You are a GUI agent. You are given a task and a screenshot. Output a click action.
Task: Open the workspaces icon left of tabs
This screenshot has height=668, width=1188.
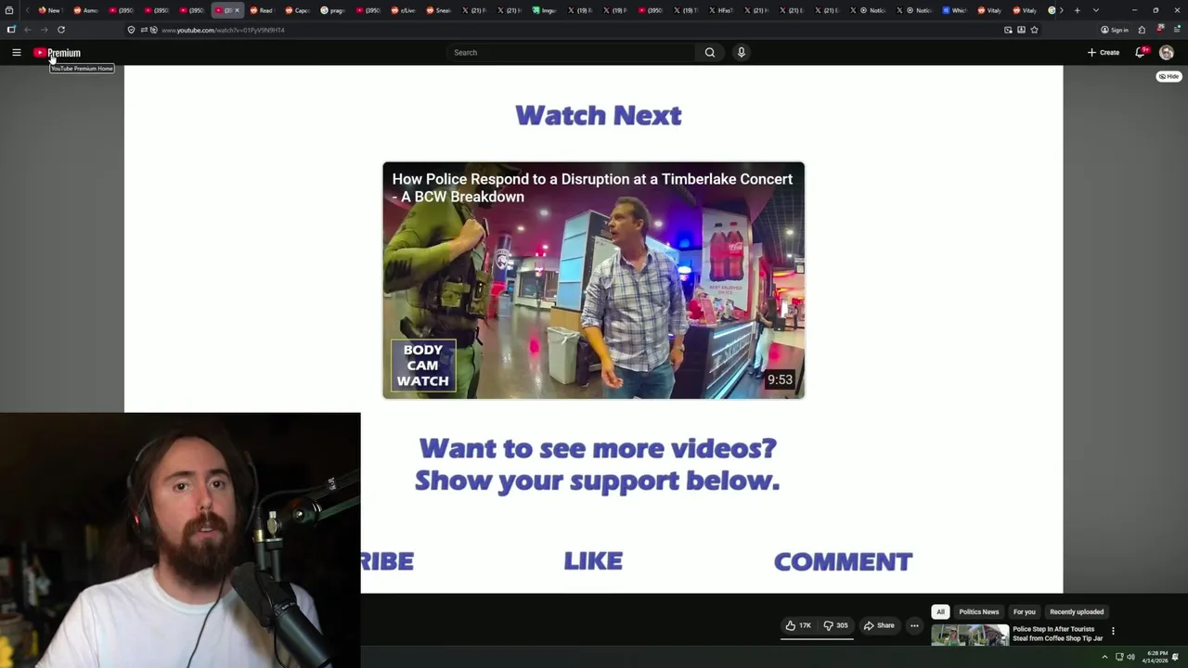point(9,10)
